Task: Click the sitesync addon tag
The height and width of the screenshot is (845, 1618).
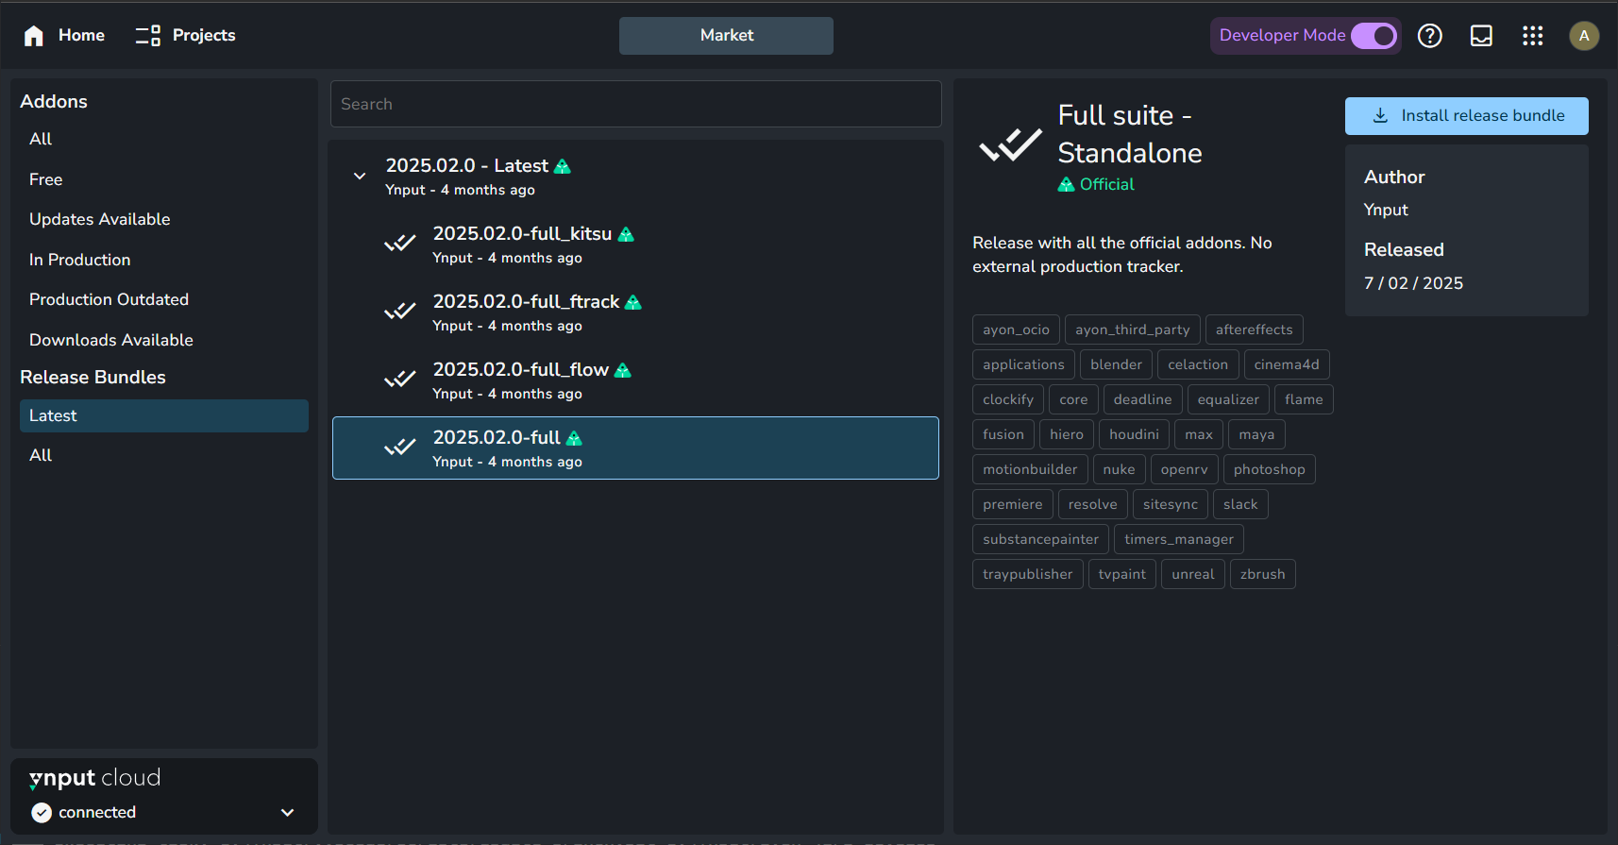Action: (1171, 504)
